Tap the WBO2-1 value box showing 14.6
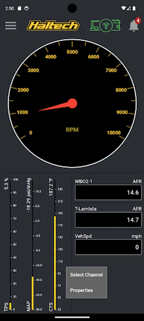Viewport: 144px width, 321px height. pyautogui.click(x=108, y=193)
